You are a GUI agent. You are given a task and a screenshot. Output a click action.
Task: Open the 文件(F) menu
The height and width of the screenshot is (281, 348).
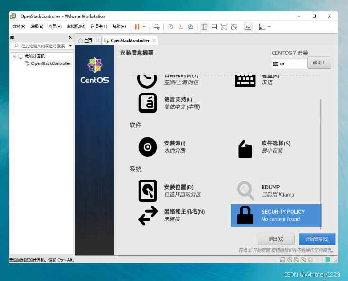(19, 27)
